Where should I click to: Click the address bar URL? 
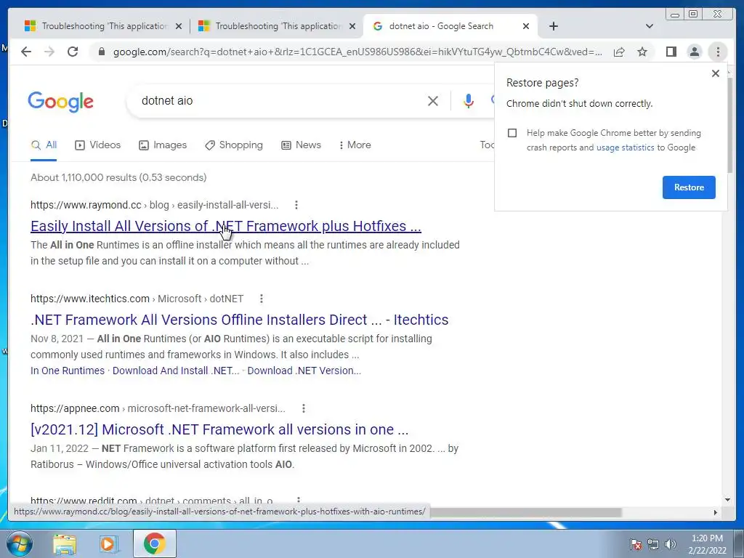coord(357,52)
